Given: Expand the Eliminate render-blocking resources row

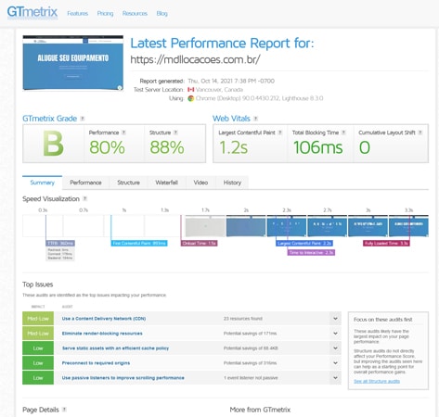Looking at the screenshot, I should (x=335, y=334).
